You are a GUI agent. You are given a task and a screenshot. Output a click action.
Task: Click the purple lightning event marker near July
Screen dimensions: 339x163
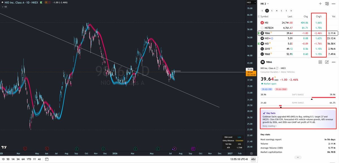click(x=174, y=148)
